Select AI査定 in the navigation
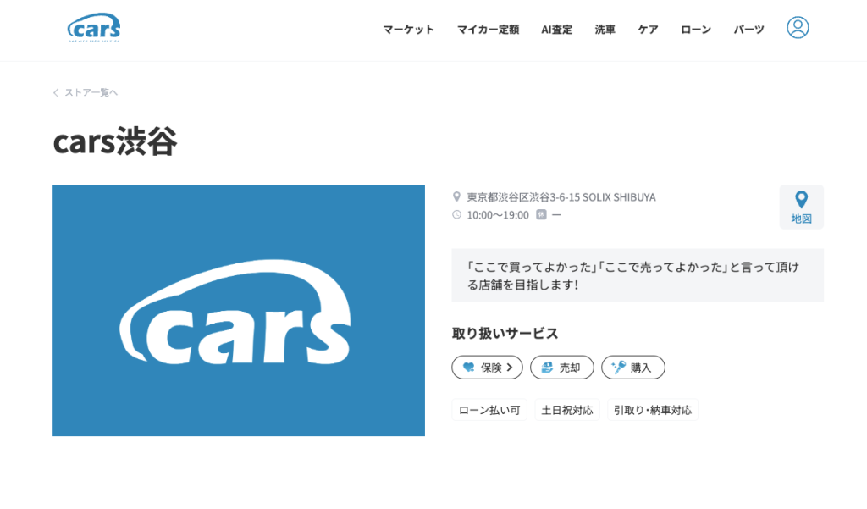Viewport: 867px width, 509px height. [556, 30]
